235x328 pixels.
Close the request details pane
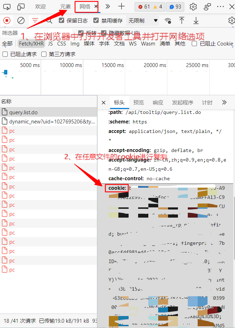coord(103,103)
